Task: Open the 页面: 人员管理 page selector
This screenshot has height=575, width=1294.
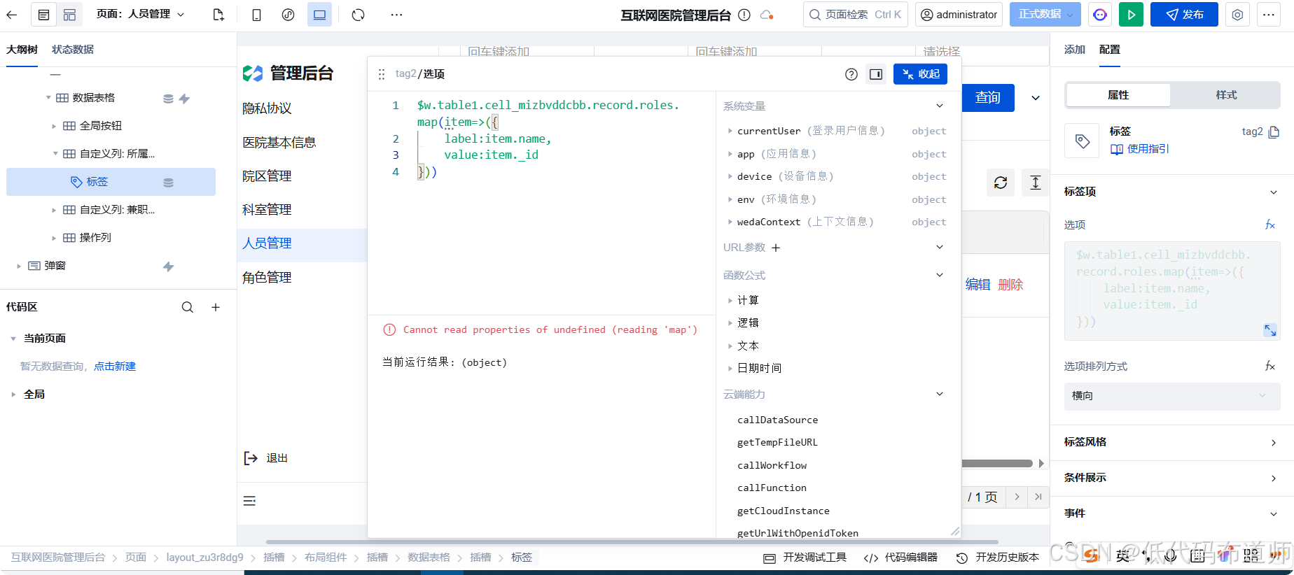Action: tap(141, 14)
